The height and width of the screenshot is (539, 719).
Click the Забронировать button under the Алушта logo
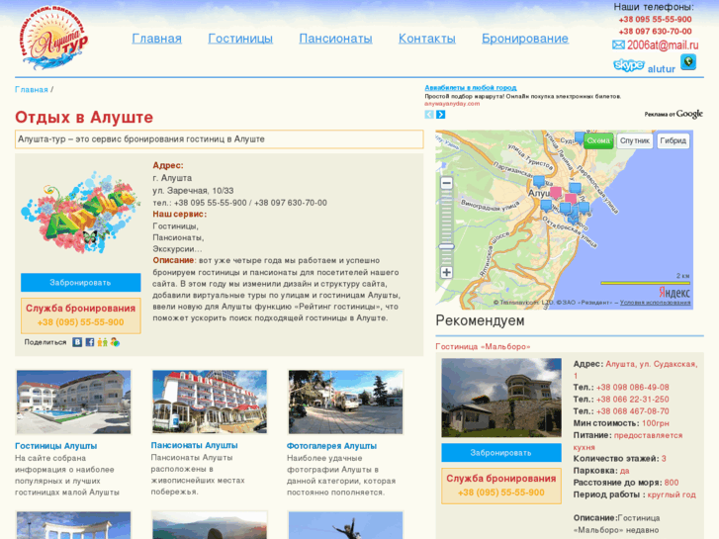tap(81, 283)
